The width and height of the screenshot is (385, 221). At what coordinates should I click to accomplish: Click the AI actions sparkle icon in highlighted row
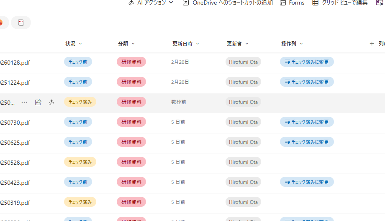(x=51, y=102)
